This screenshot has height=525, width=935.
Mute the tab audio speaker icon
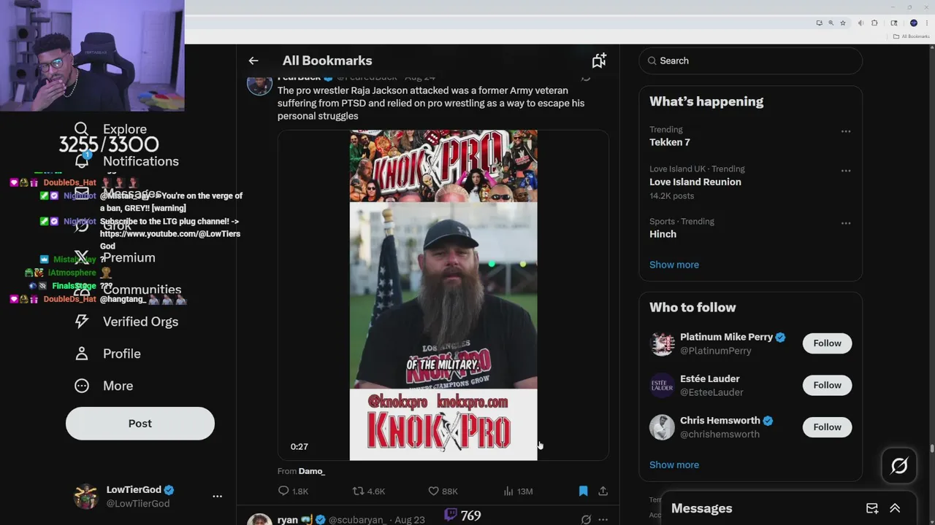(861, 23)
